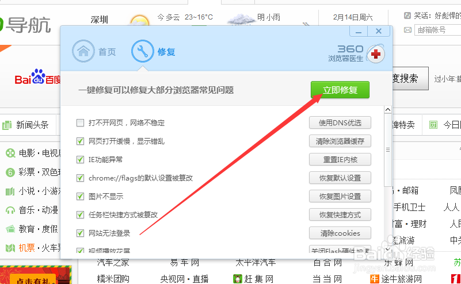
Task: Click the Baidu logo behind the dialog
Action: pos(37,77)
